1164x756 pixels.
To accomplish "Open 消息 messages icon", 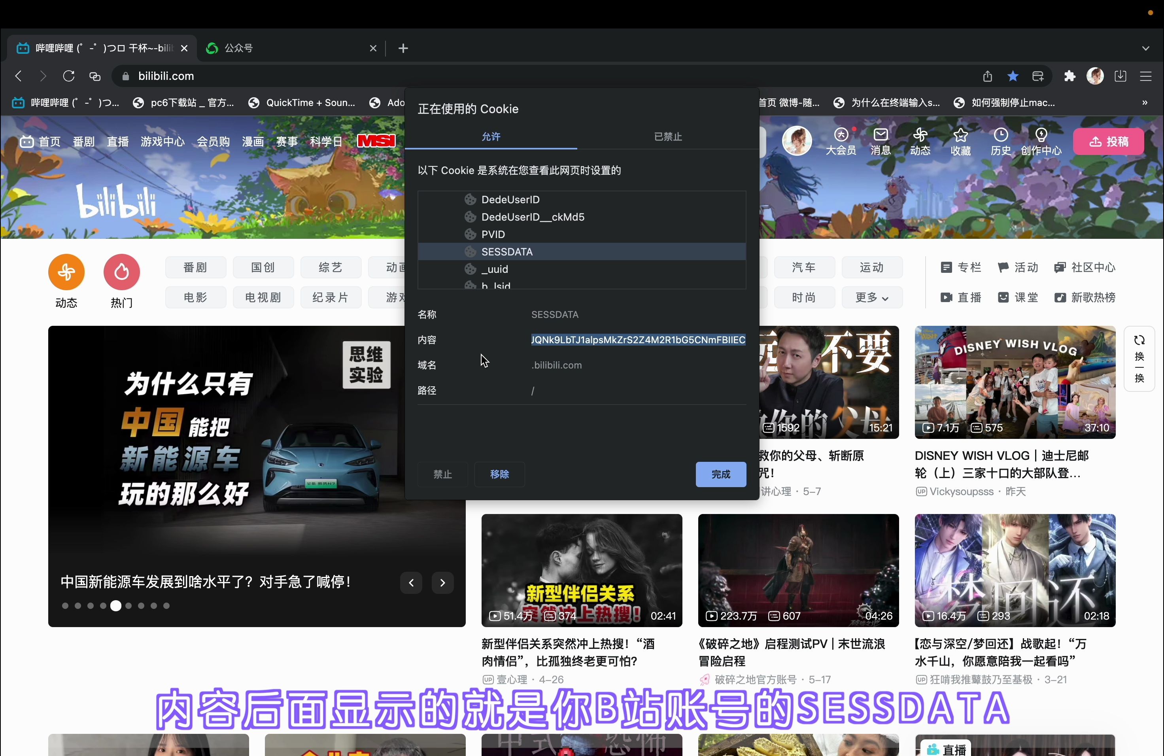I will point(881,141).
